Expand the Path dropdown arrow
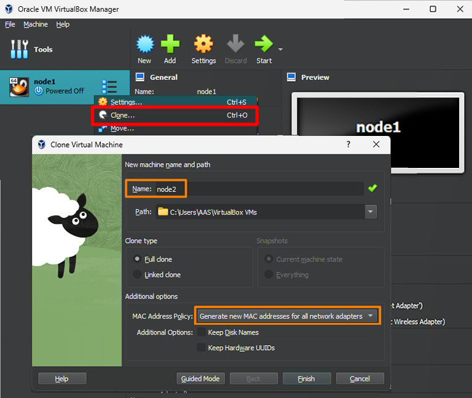 pos(371,212)
